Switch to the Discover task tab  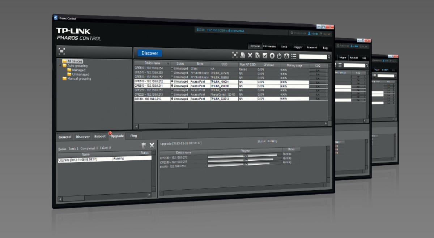[82, 137]
